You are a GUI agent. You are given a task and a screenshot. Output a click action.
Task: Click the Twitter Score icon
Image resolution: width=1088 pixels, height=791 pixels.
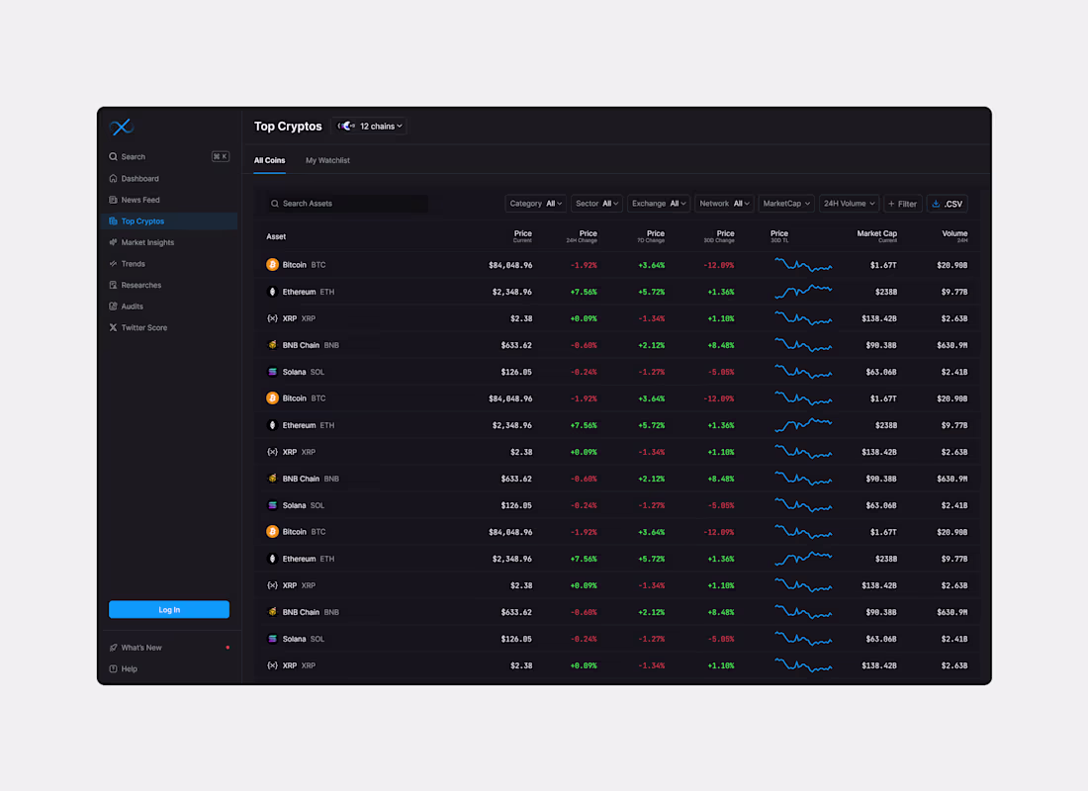pyautogui.click(x=113, y=327)
